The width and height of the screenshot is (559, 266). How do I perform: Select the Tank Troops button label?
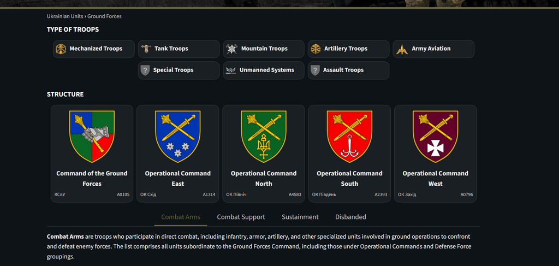pyautogui.click(x=171, y=49)
